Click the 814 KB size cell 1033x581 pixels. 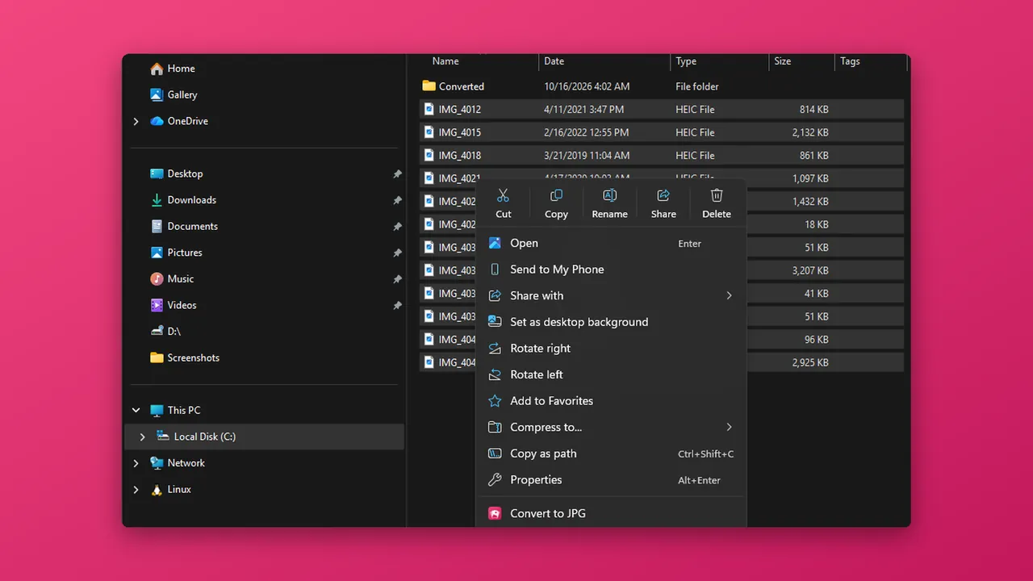[x=814, y=109]
